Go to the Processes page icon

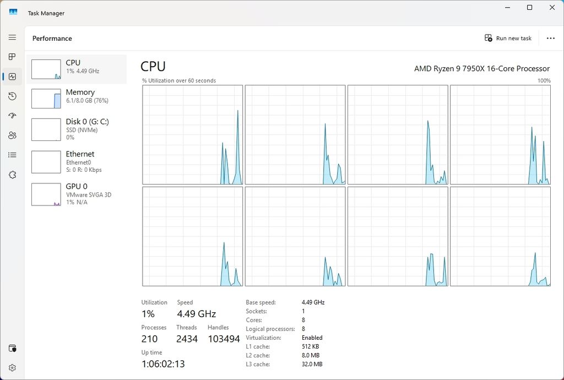coord(12,57)
